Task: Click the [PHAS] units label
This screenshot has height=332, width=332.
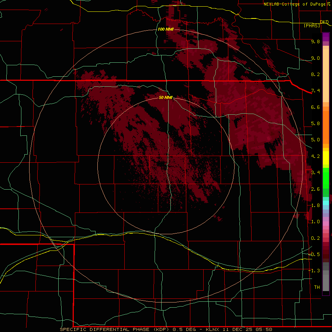Action: pyautogui.click(x=312, y=25)
